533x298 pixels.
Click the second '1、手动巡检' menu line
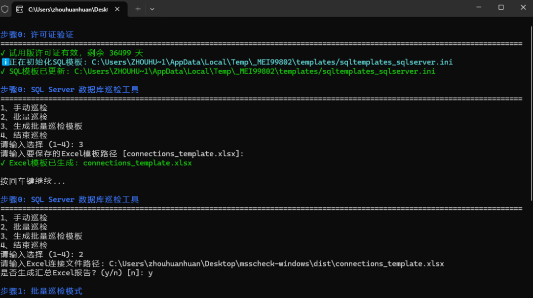click(24, 218)
